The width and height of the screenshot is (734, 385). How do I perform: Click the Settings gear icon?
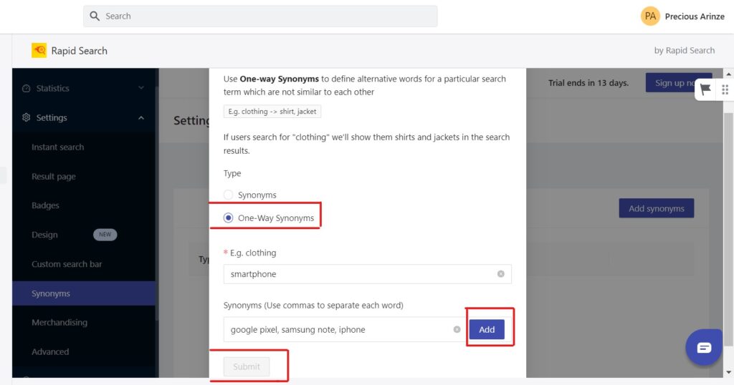click(x=27, y=117)
